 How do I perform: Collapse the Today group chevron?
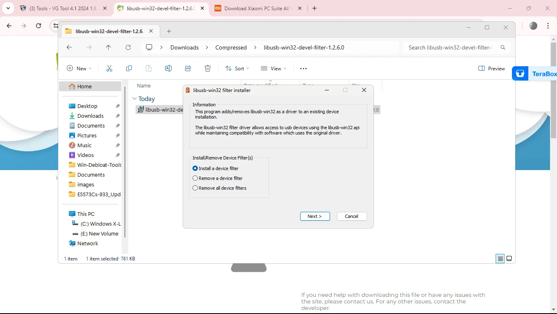click(x=134, y=99)
